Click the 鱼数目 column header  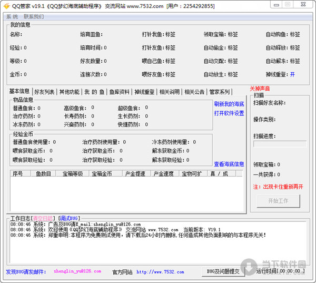(43, 173)
